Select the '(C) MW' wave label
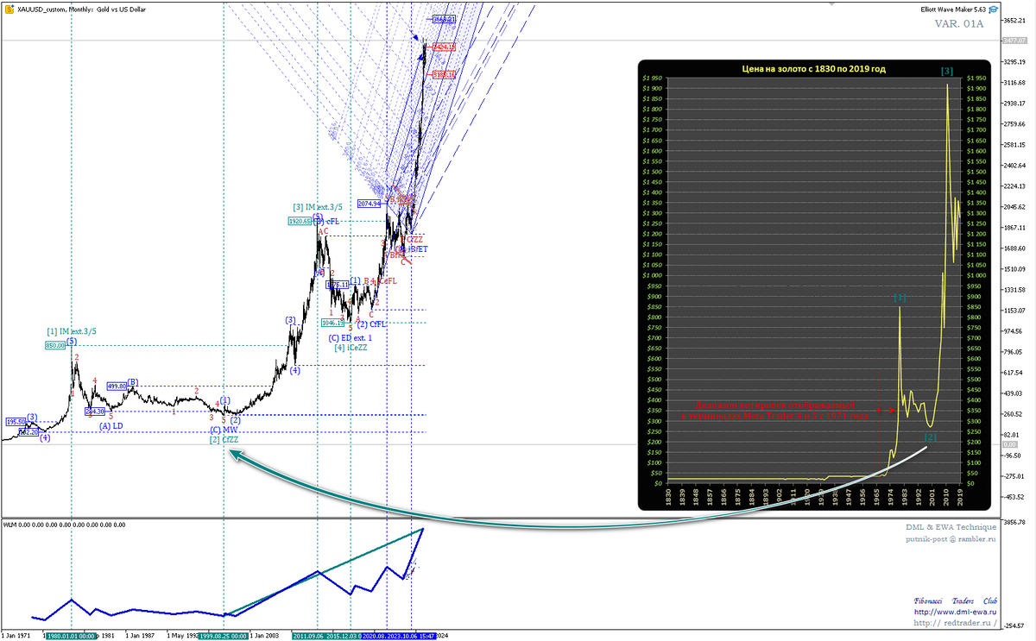This screenshot has width=1036, height=641. click(223, 429)
